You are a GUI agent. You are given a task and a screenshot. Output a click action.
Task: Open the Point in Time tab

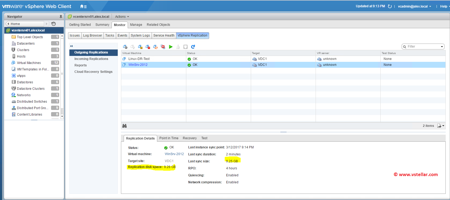[169, 138]
